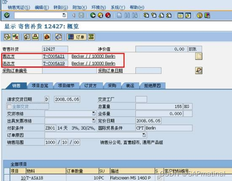Viewport: 232px width, 181px height.
Task: Click the Create New Session icon
Action: coord(180,15)
